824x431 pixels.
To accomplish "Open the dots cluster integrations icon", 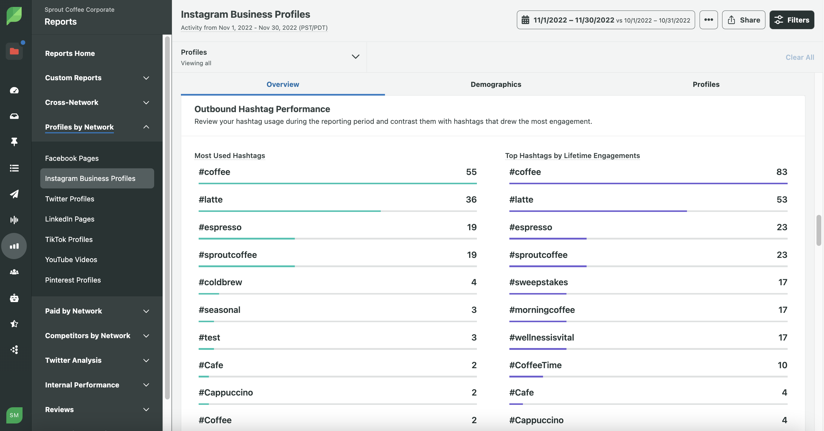I will click(14, 350).
